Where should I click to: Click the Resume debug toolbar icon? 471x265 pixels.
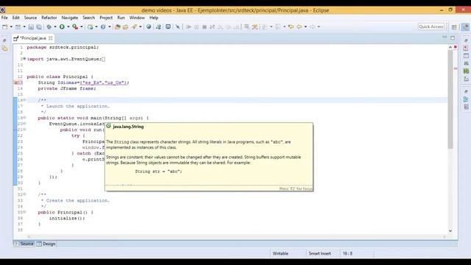(x=188, y=26)
